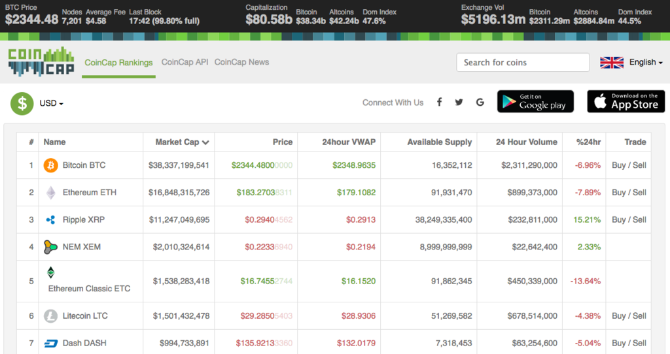The image size is (670, 354).
Task: Open the Ripple XRP name link
Action: pyautogui.click(x=84, y=219)
